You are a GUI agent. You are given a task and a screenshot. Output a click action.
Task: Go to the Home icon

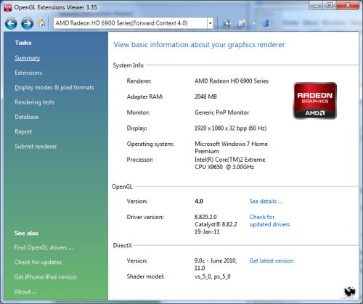pos(41,23)
